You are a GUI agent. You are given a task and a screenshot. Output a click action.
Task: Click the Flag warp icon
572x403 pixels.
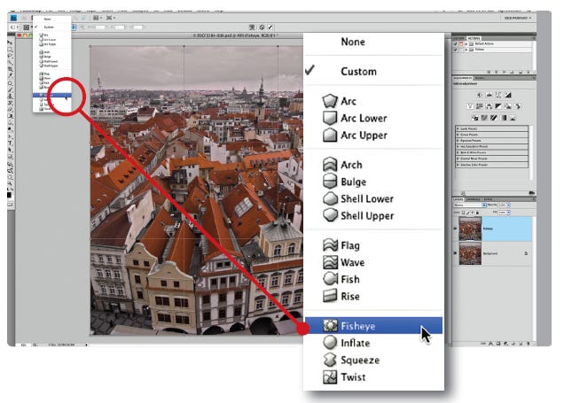coord(329,245)
